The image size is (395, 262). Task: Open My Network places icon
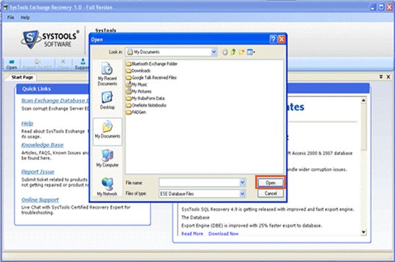tap(107, 186)
